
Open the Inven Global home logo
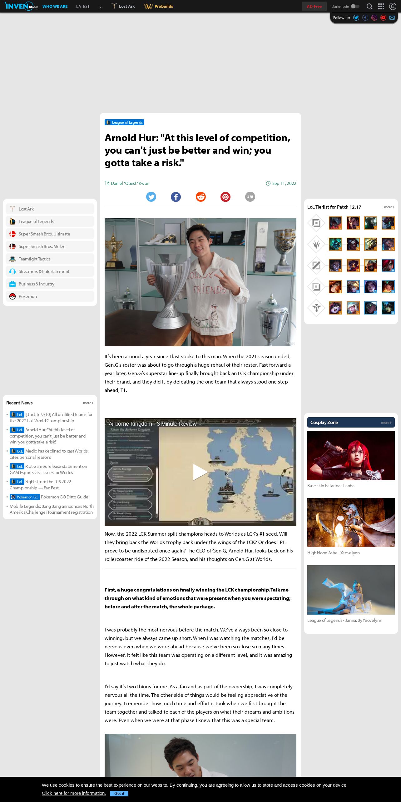click(x=21, y=6)
